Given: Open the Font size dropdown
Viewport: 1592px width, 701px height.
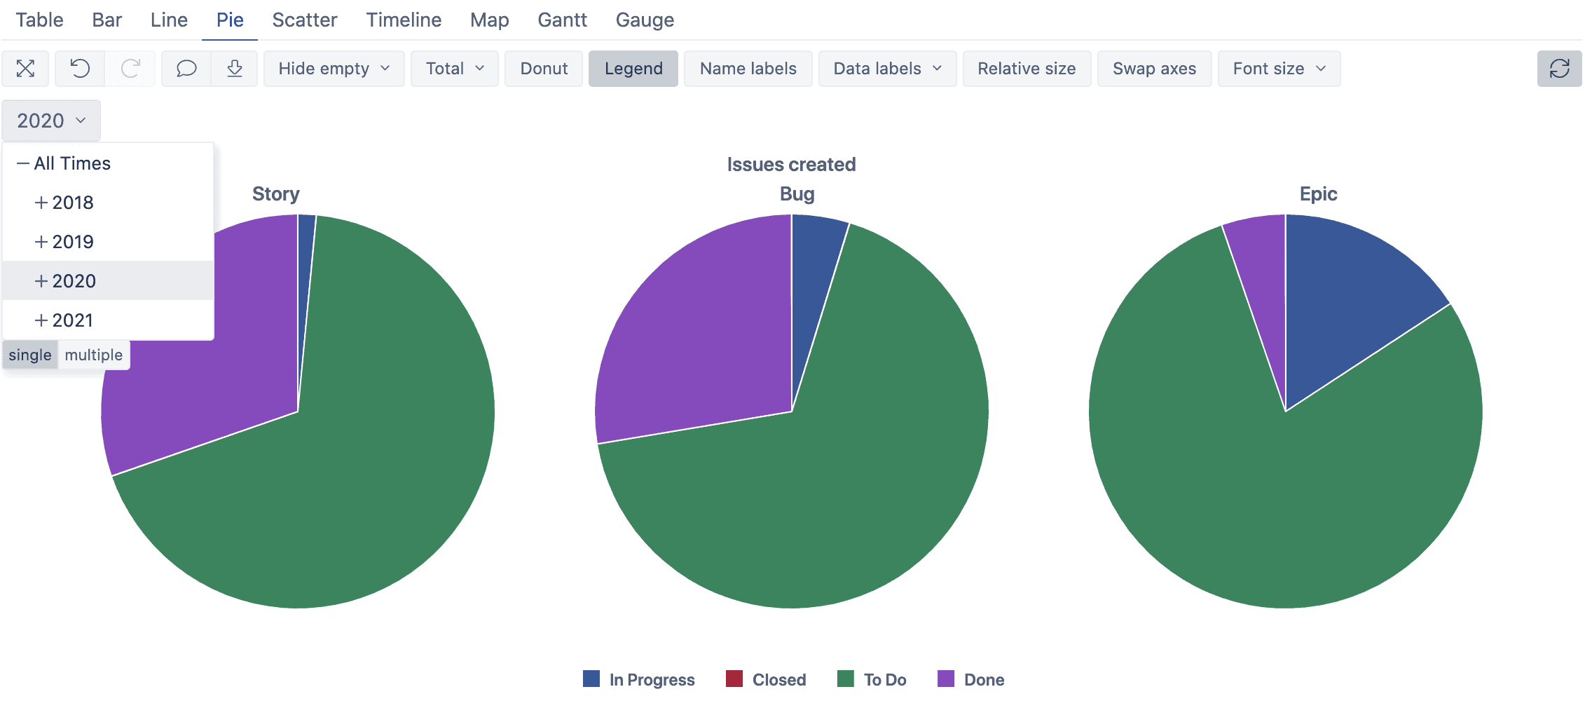Looking at the screenshot, I should 1278,68.
